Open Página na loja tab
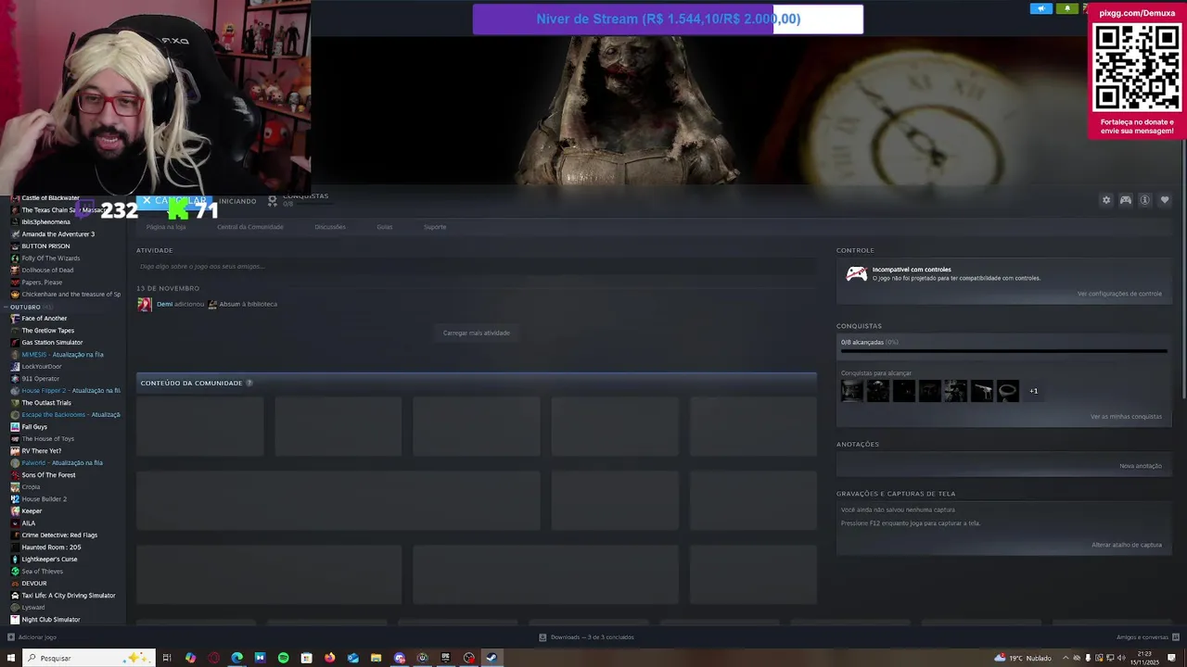The image size is (1187, 667). (x=166, y=227)
